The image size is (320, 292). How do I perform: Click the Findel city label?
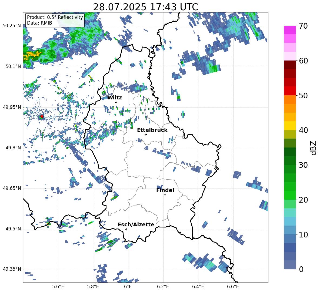click(165, 190)
